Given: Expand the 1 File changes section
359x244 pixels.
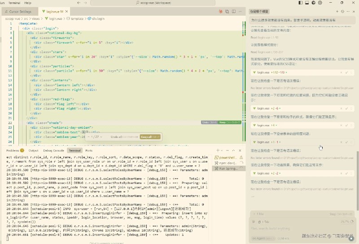Looking at the screenshot, I should (254, 214).
